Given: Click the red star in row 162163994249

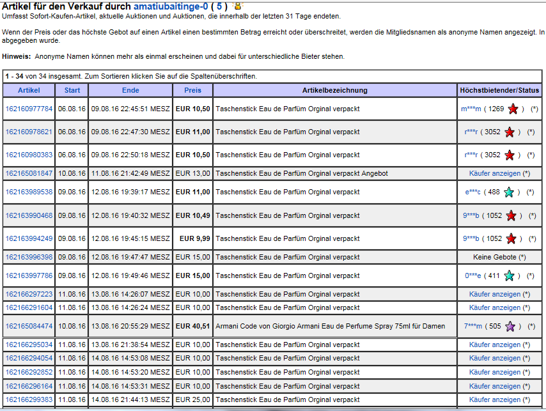Looking at the screenshot, I should coord(511,238).
